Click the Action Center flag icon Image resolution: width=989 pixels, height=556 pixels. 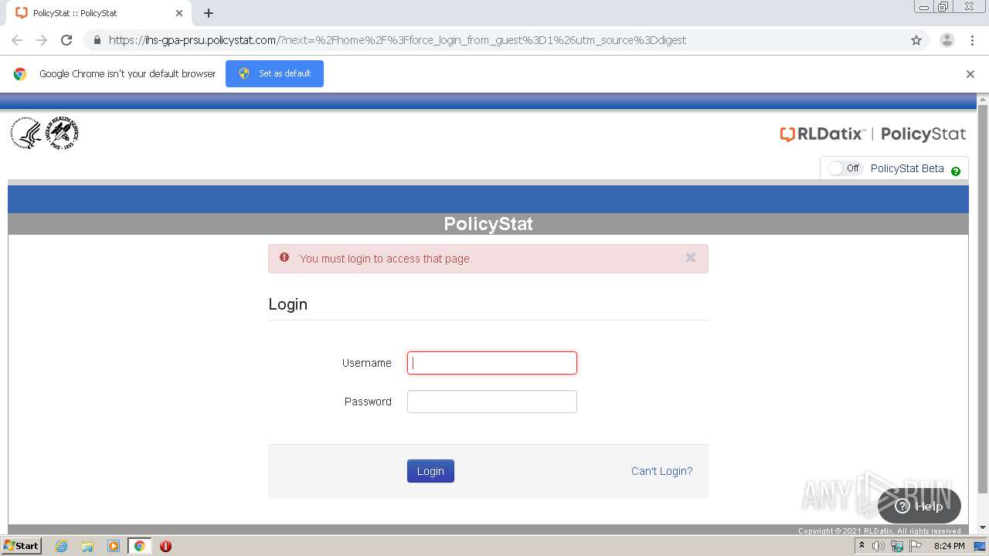click(x=916, y=546)
